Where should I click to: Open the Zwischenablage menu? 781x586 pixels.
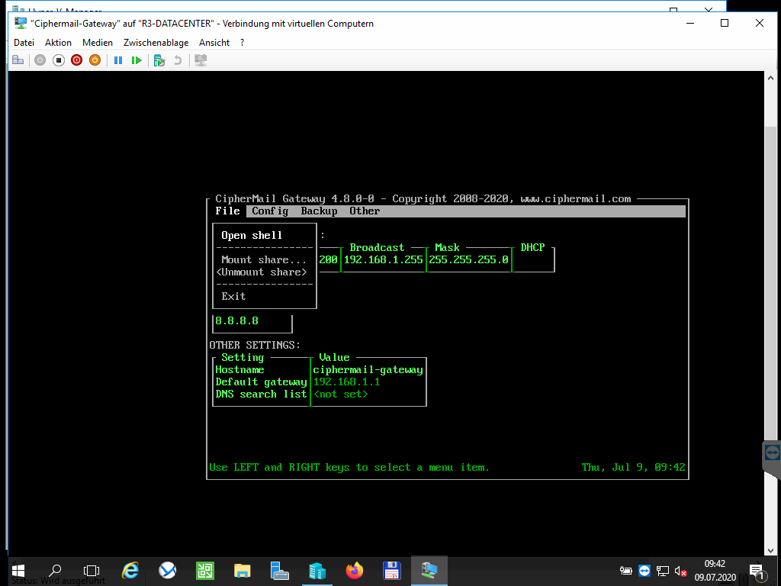[156, 43]
